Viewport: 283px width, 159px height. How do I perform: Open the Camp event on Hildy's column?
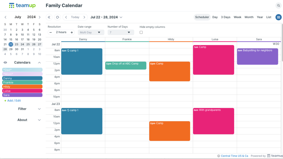169,71
